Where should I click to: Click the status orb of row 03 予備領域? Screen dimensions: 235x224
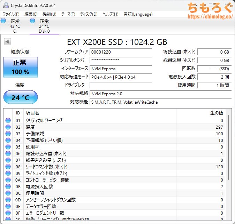click(8, 134)
